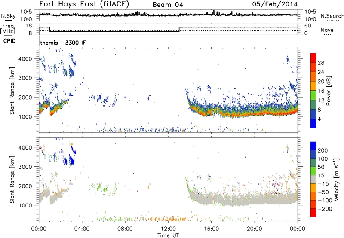Click the 'Beam 04' label
344x238 pixels.
coord(168,5)
